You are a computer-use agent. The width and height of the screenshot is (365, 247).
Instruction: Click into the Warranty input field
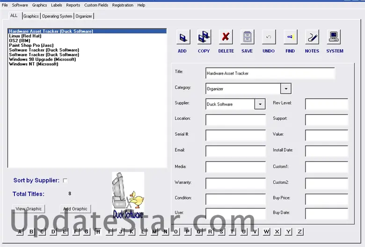(235, 183)
